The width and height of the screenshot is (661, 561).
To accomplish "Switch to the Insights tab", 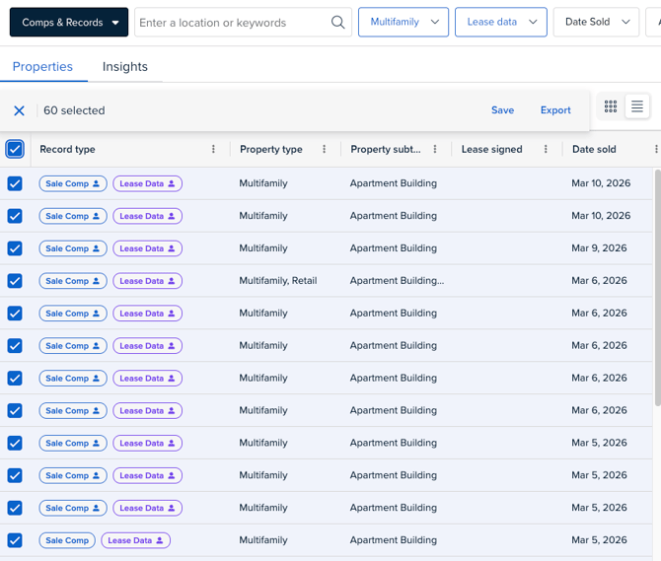I will tap(125, 67).
